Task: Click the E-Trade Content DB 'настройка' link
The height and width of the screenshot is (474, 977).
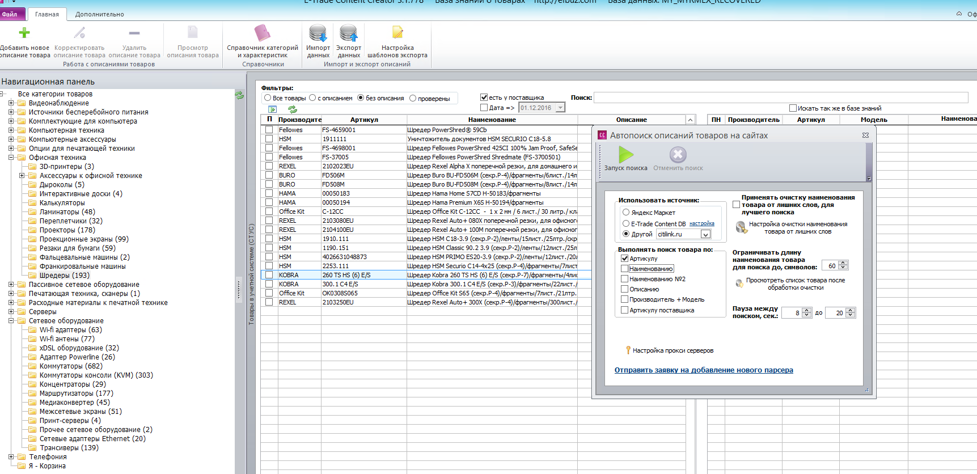Action: (x=702, y=224)
